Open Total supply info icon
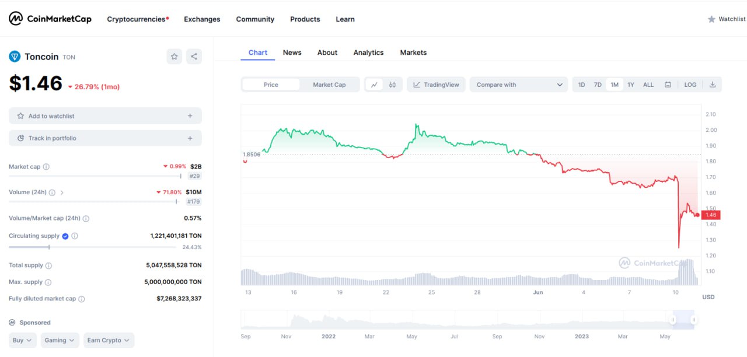Screen dimensions: 747x357 pyautogui.click(x=48, y=265)
